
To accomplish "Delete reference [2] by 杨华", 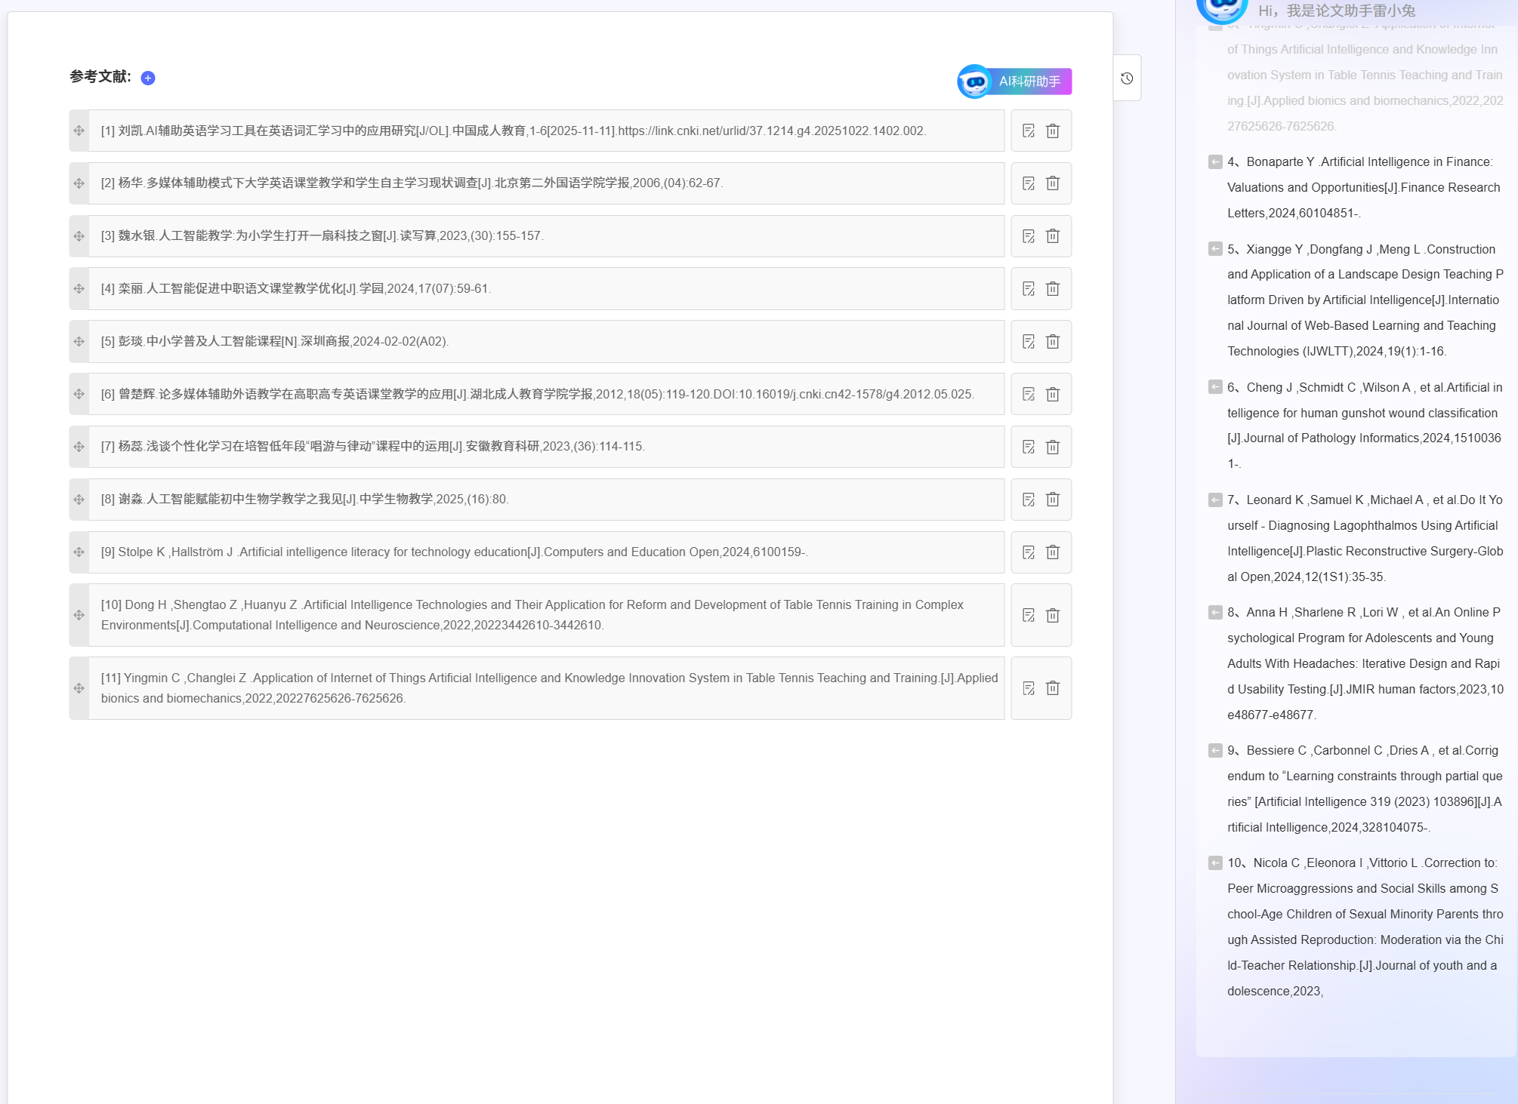I will [x=1053, y=183].
